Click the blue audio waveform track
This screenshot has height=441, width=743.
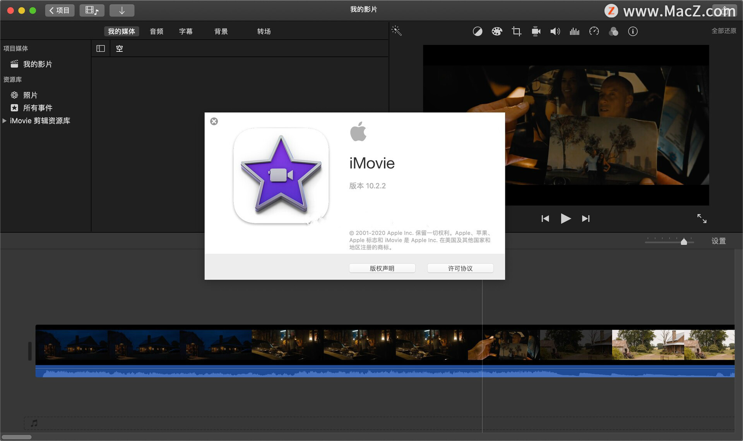click(x=385, y=372)
